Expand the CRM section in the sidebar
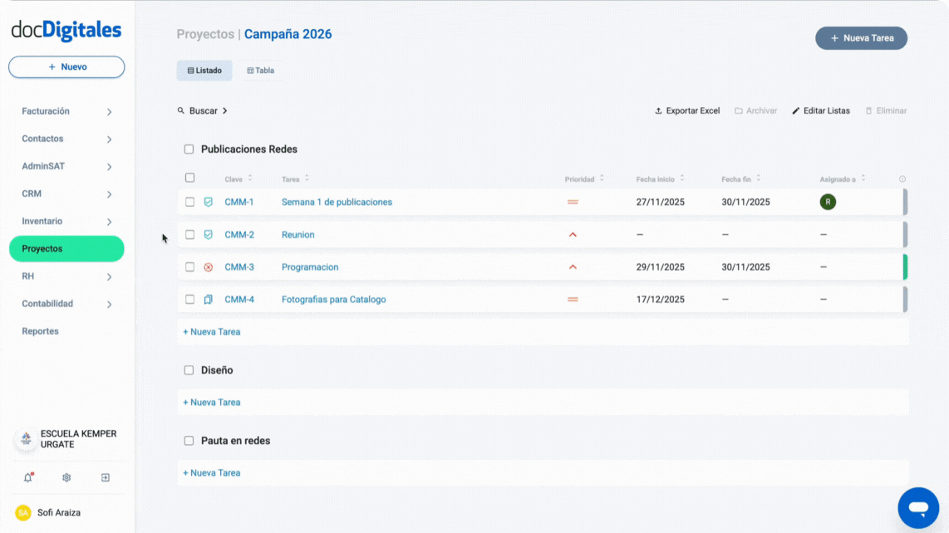This screenshot has height=533, width=949. [66, 193]
